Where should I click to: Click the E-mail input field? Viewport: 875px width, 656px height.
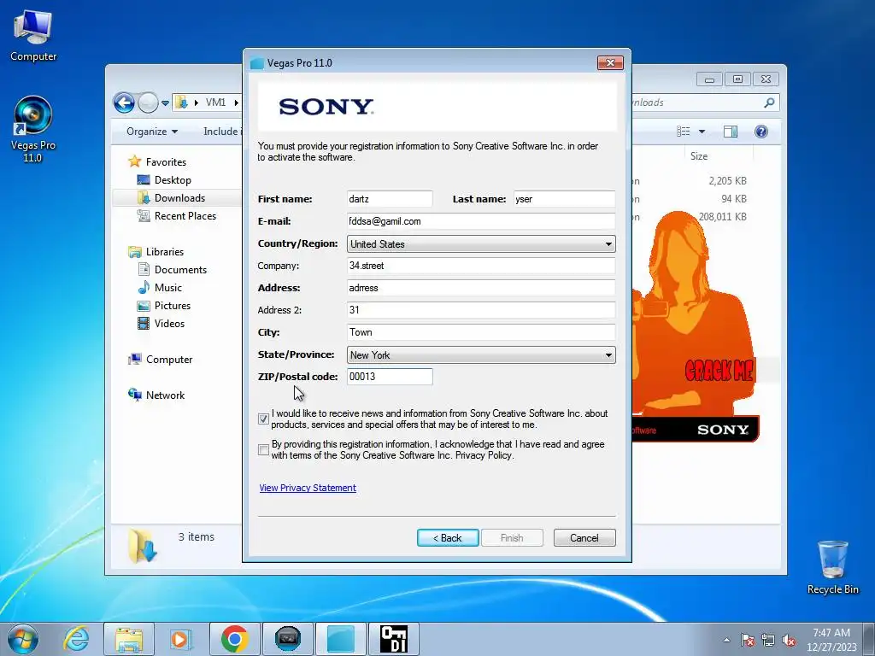pos(481,221)
